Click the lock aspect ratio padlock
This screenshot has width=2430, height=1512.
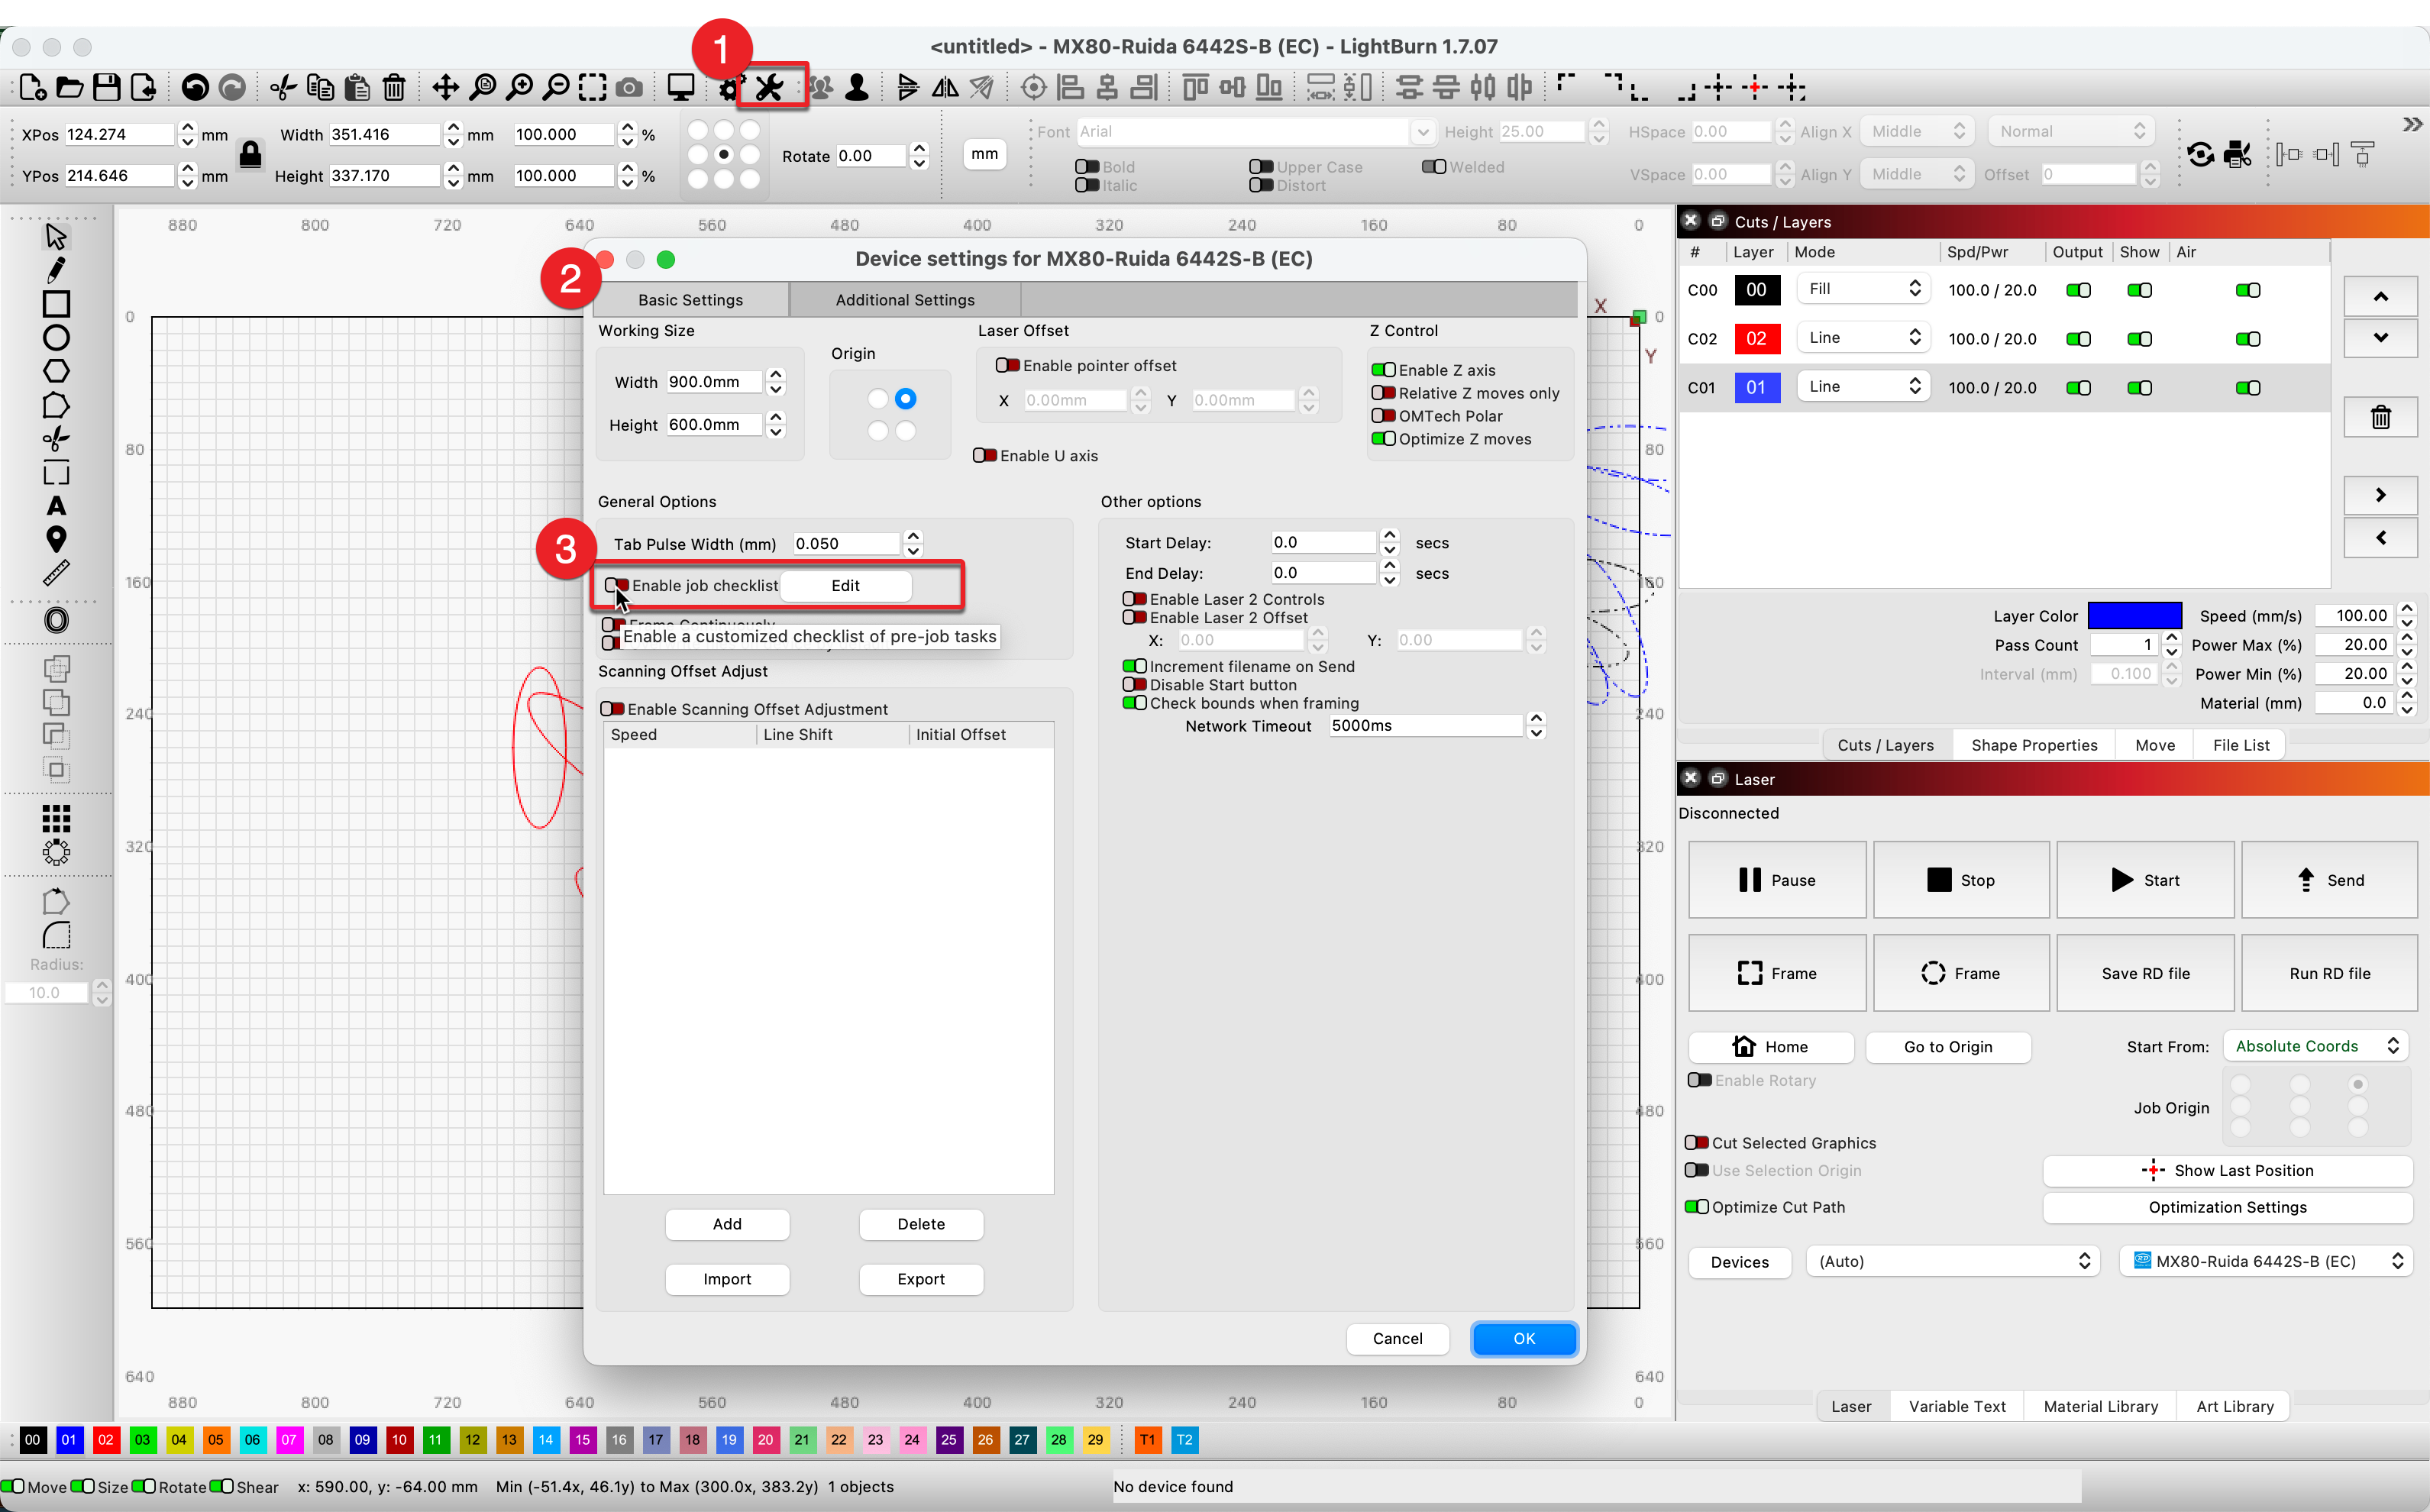click(x=250, y=154)
